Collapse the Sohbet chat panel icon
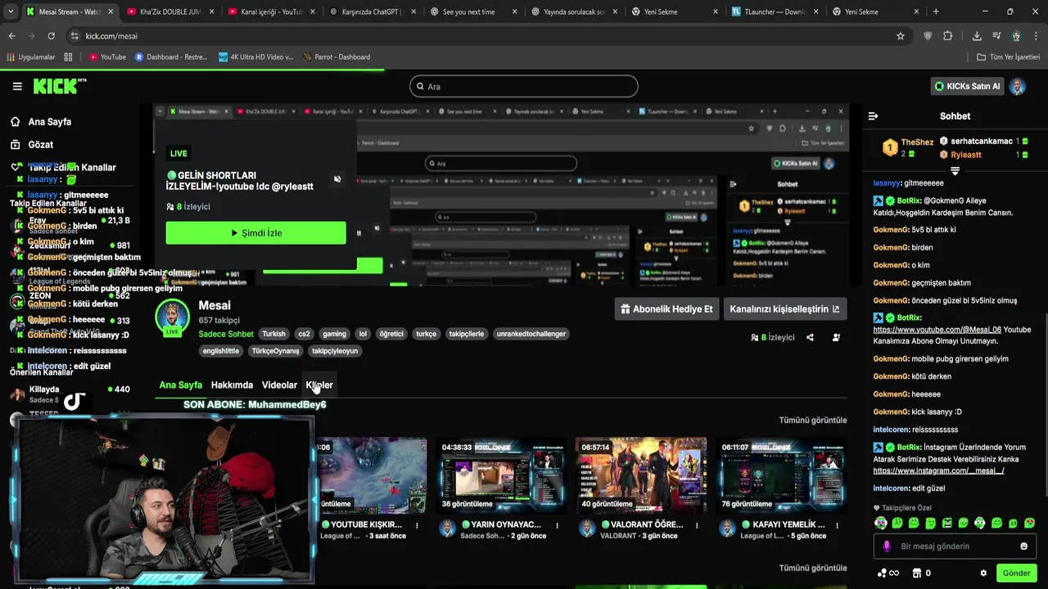The width and height of the screenshot is (1048, 589). [x=873, y=116]
